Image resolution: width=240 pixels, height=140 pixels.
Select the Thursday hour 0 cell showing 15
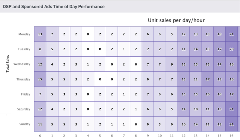point(40,79)
